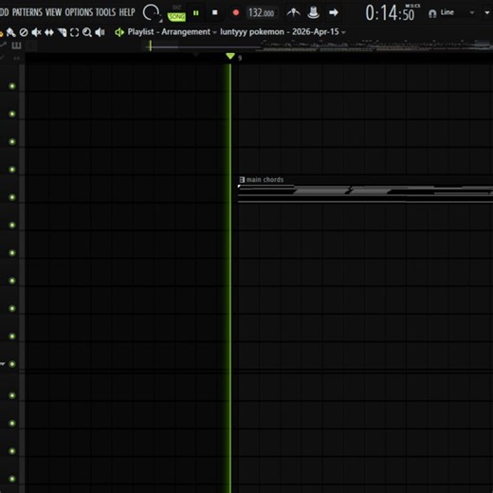This screenshot has height=493, width=493.
Task: Pause playback with the green pause button
Action: [x=196, y=13]
